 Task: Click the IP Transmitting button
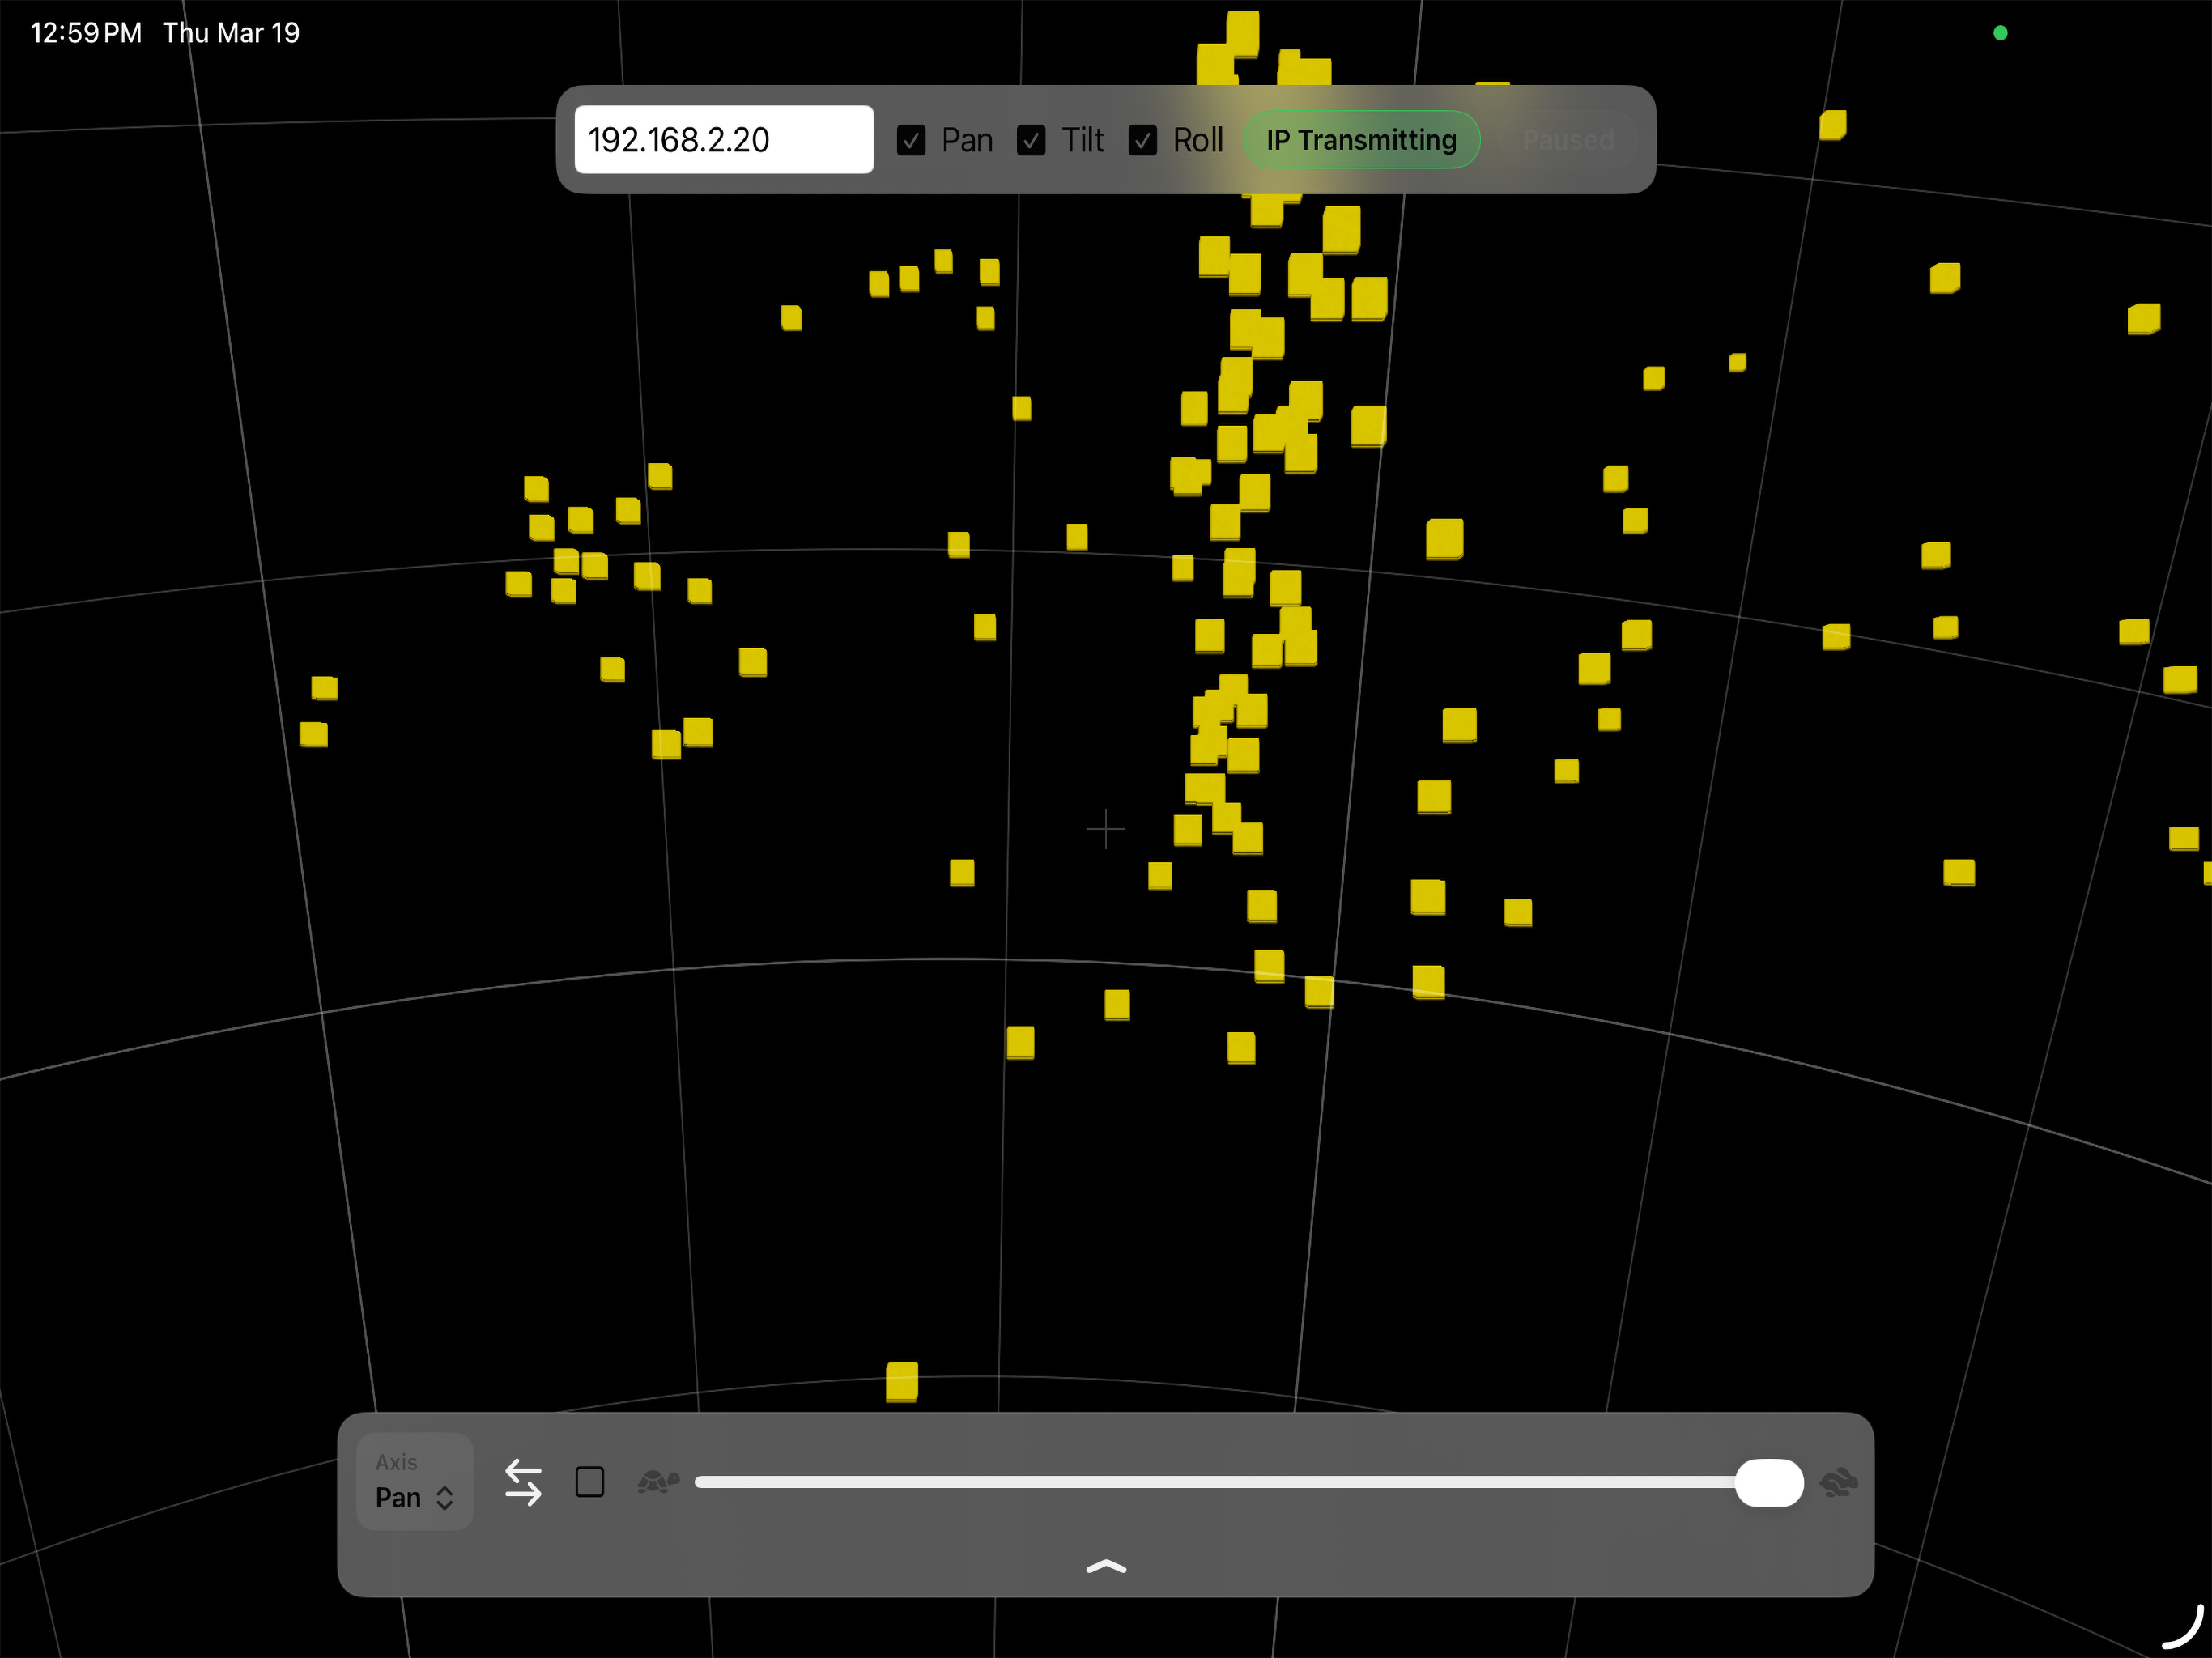coord(1361,140)
